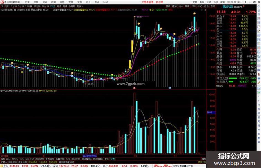
Task: Open the 发现 menu
Action: pos(71,2)
